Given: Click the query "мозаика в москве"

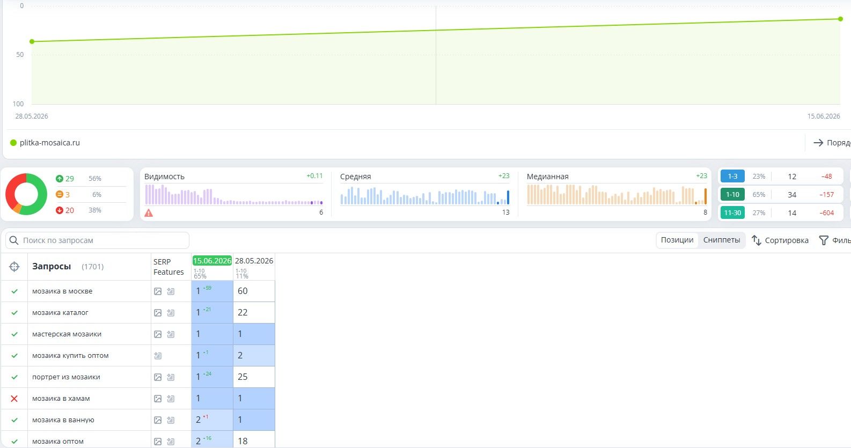Looking at the screenshot, I should pyautogui.click(x=62, y=291).
